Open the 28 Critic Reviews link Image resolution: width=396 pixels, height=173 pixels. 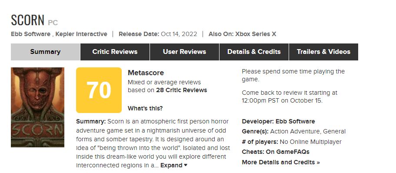182,90
